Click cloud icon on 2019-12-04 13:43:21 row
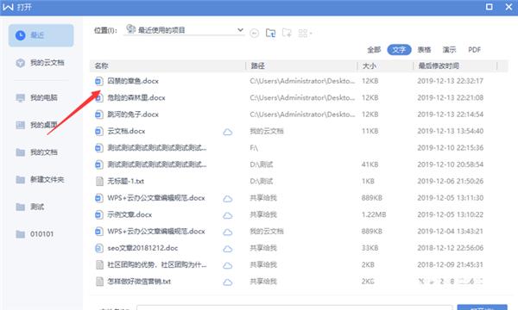518x310 pixels. click(x=227, y=232)
